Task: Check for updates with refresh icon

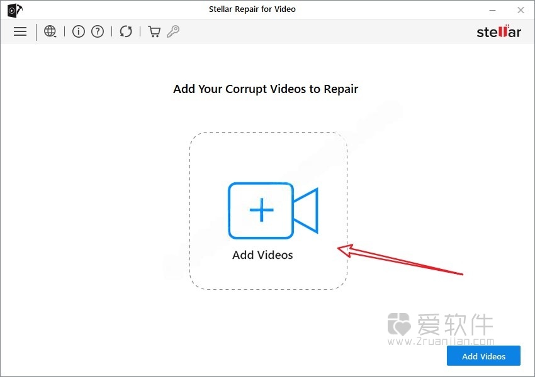Action: (x=126, y=31)
